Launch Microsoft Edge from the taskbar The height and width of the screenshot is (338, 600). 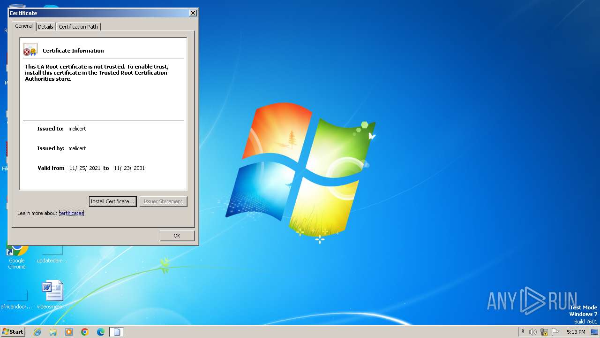(101, 332)
